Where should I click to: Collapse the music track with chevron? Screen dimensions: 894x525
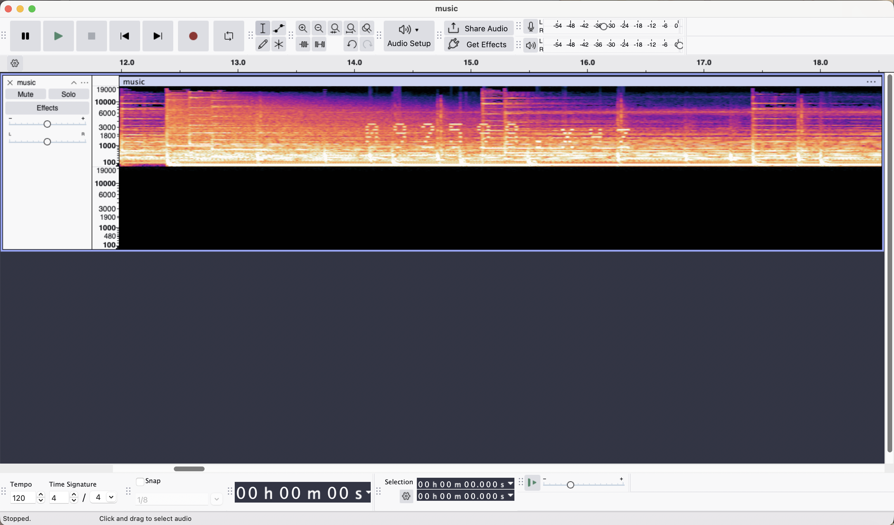[74, 83]
